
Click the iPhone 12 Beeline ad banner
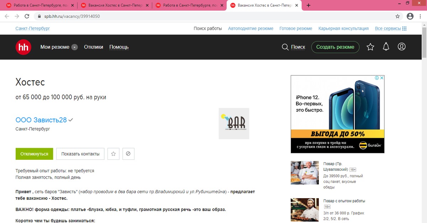tap(337, 114)
